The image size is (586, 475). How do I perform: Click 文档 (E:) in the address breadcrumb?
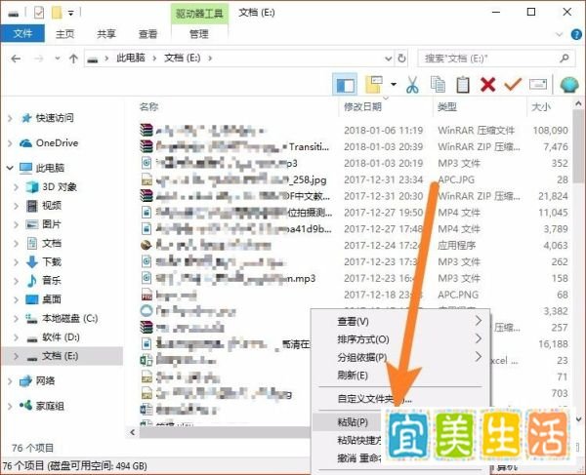pyautogui.click(x=183, y=58)
